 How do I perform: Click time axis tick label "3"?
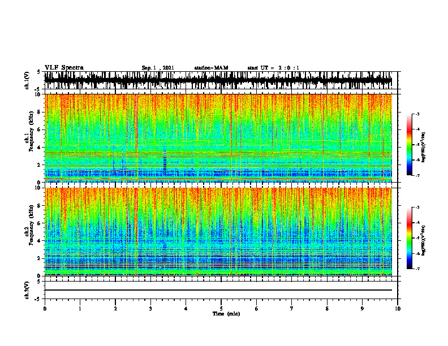(150, 309)
